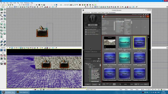Click the new level icon in toolbar
168x94 pixels.
[1, 5]
